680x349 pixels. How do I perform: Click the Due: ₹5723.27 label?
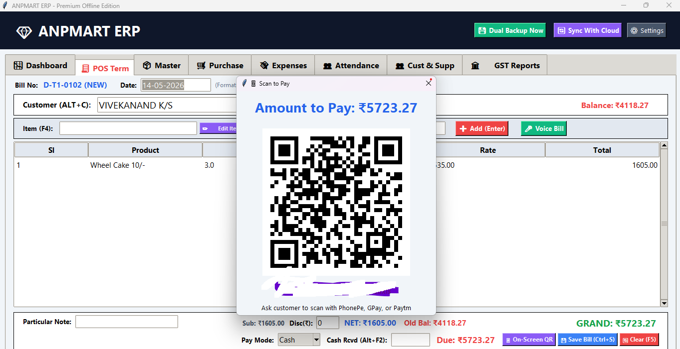click(465, 340)
